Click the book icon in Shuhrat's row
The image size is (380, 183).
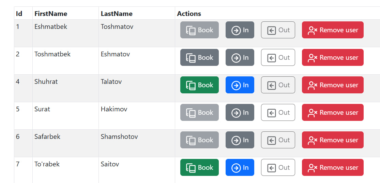pyautogui.click(x=191, y=85)
